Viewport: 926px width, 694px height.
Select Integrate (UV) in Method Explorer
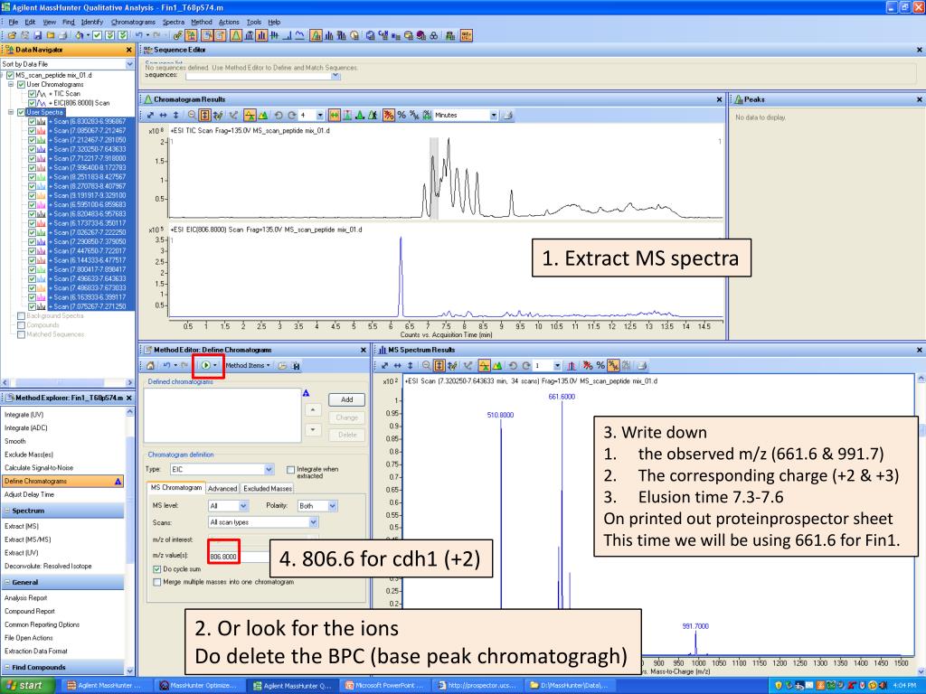[24, 415]
